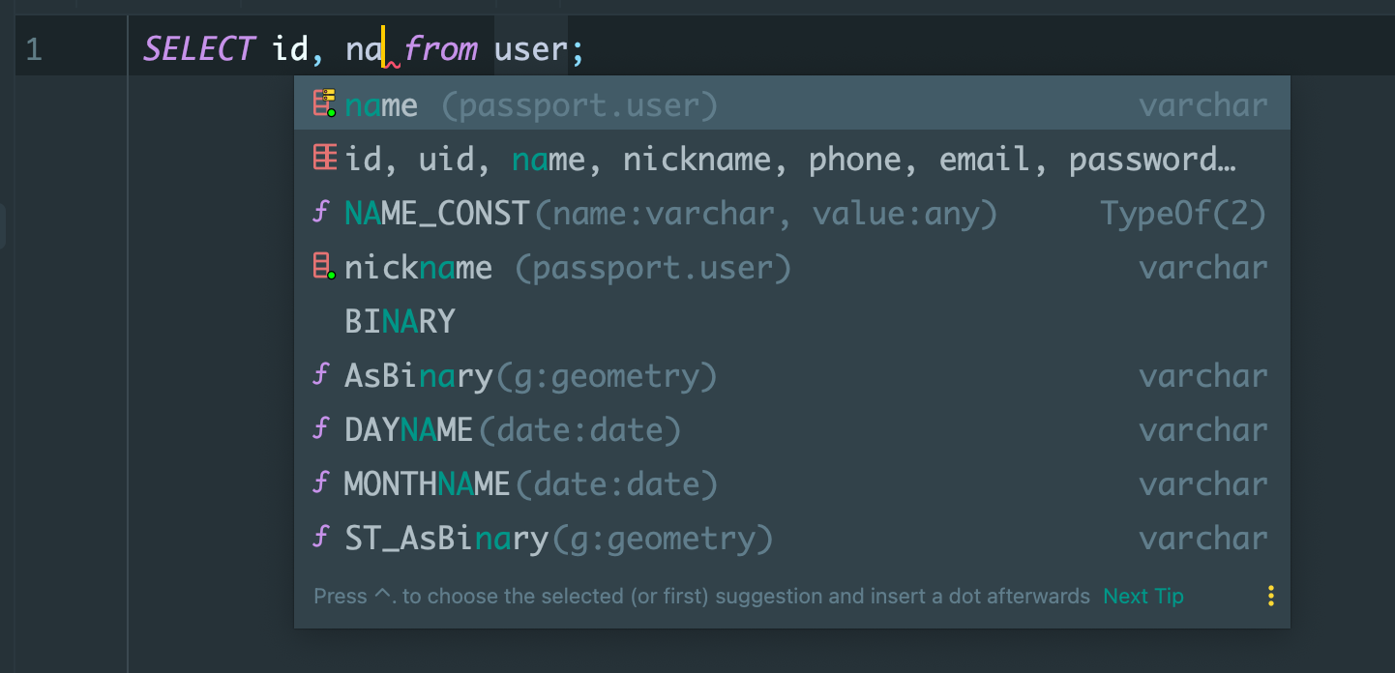The height and width of the screenshot is (673, 1395).
Task: Choose the DAYNAME(date:date) completion
Action: (x=792, y=428)
